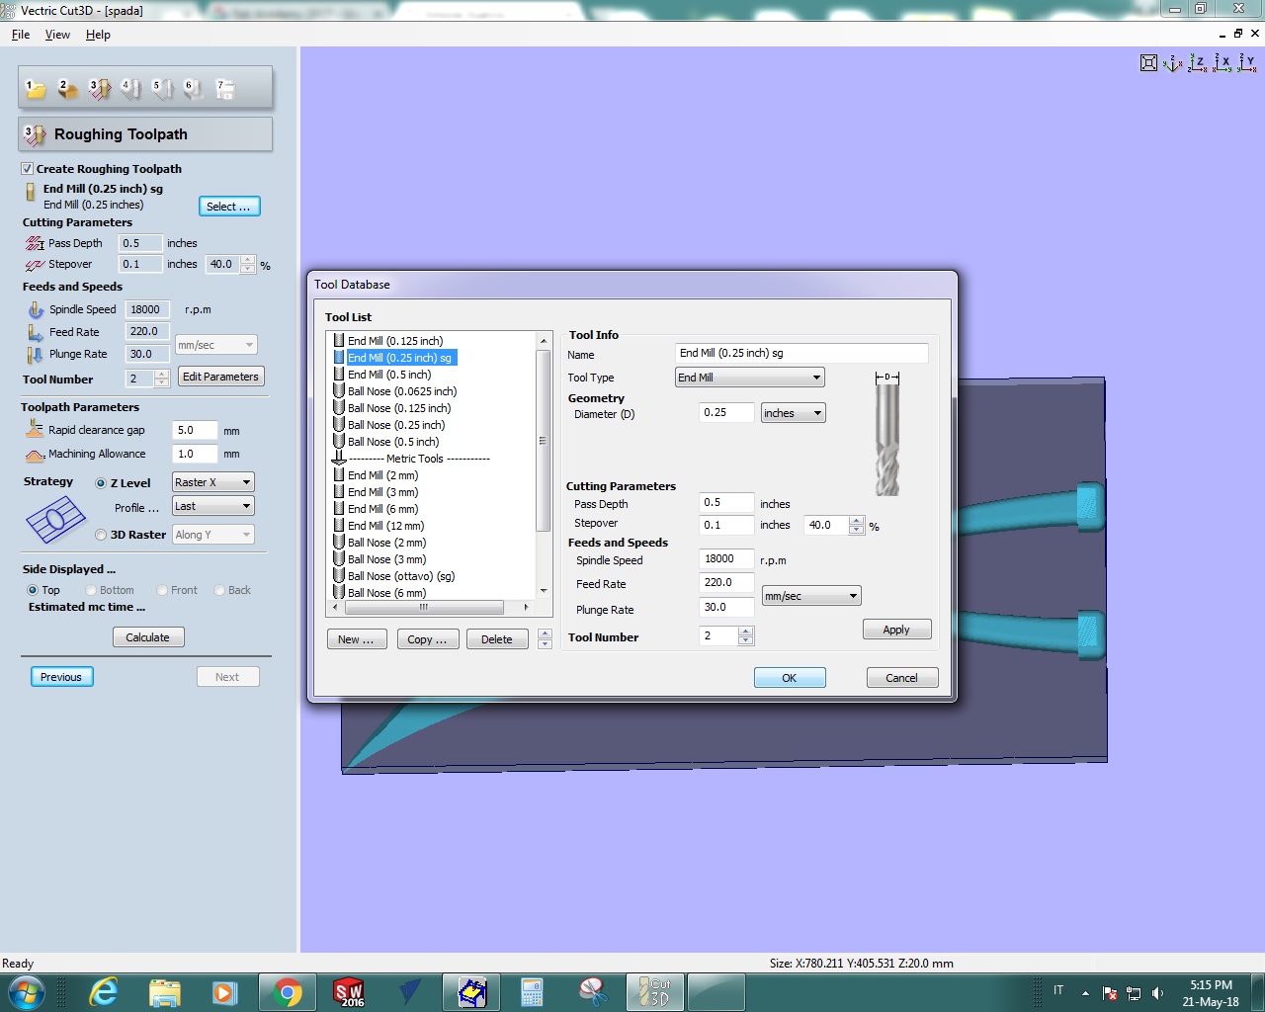Click Apply in the Tool Database dialog

coord(896,630)
